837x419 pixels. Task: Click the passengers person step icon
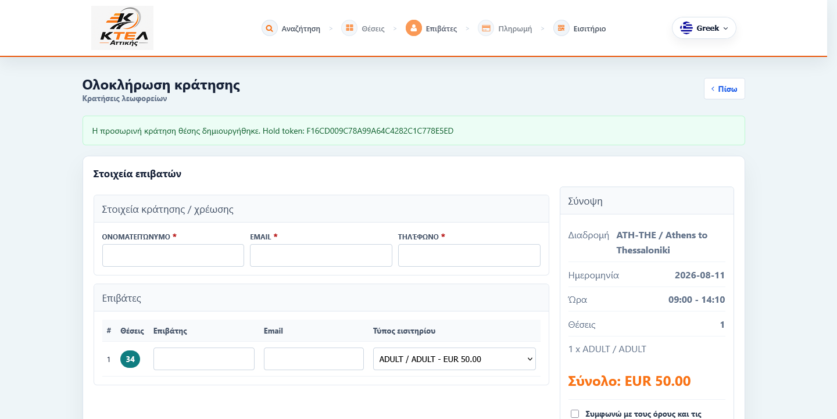pos(413,28)
